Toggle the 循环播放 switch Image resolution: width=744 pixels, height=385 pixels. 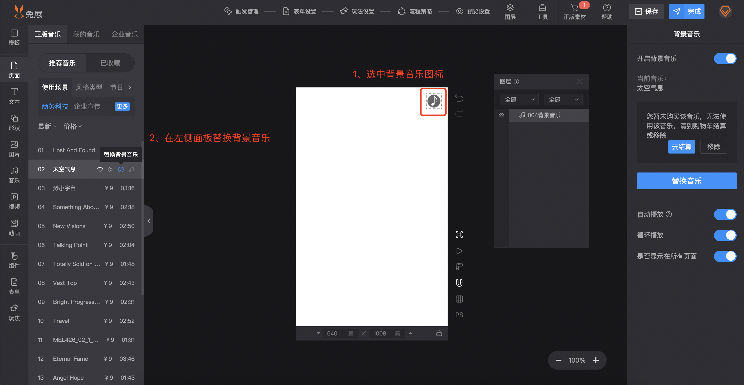725,235
